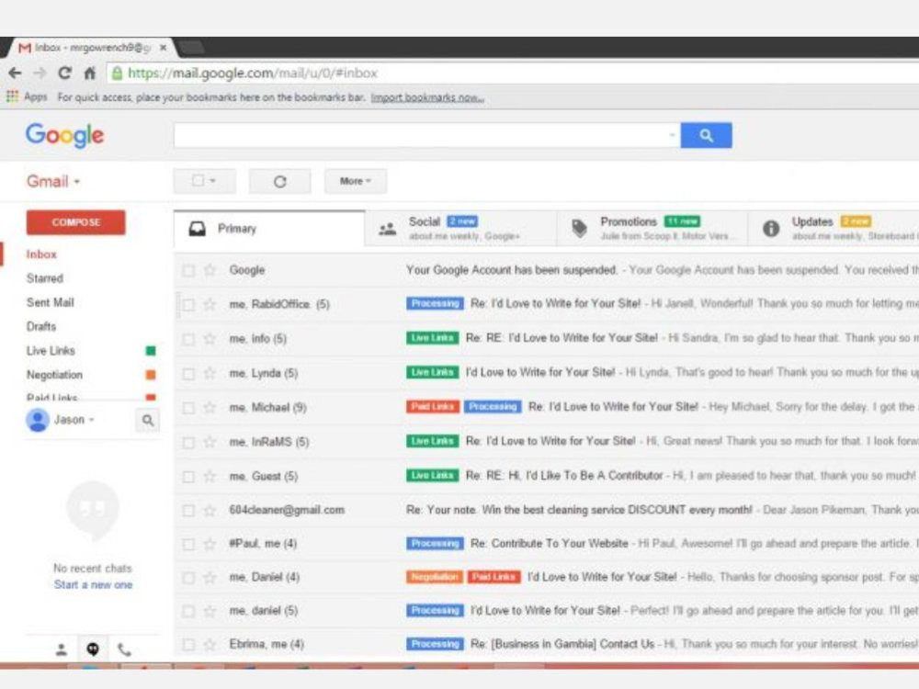The width and height of the screenshot is (919, 689).
Task: Open the phone calls icon at bottom
Action: [x=124, y=649]
